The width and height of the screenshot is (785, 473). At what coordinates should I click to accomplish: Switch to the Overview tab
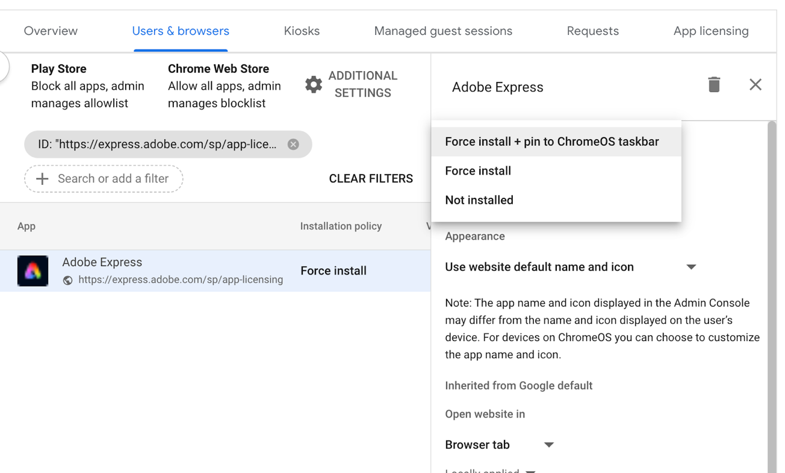pos(50,31)
